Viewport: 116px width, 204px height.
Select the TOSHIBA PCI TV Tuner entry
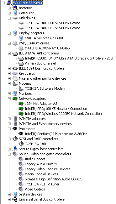click(42, 184)
